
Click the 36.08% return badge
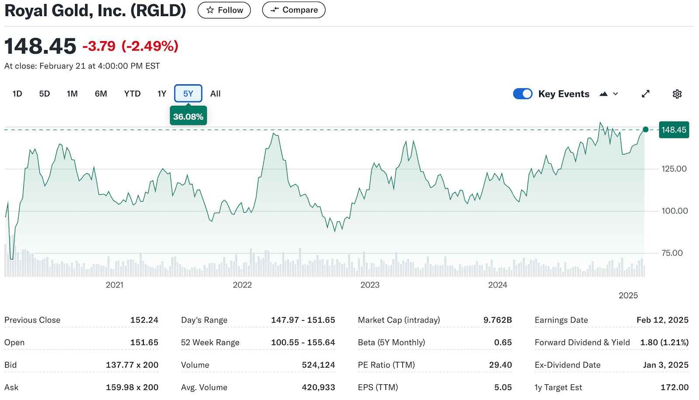(188, 117)
